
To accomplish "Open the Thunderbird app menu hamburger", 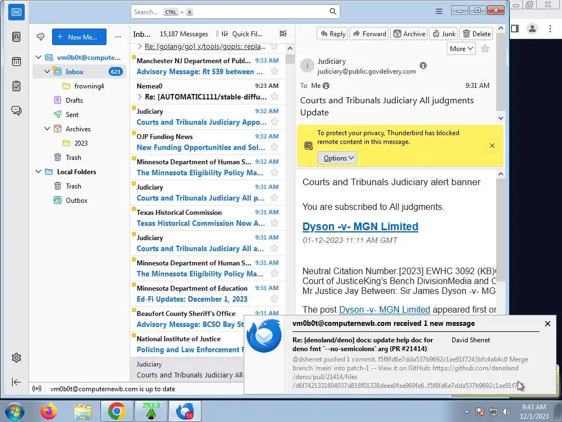I will (x=439, y=12).
